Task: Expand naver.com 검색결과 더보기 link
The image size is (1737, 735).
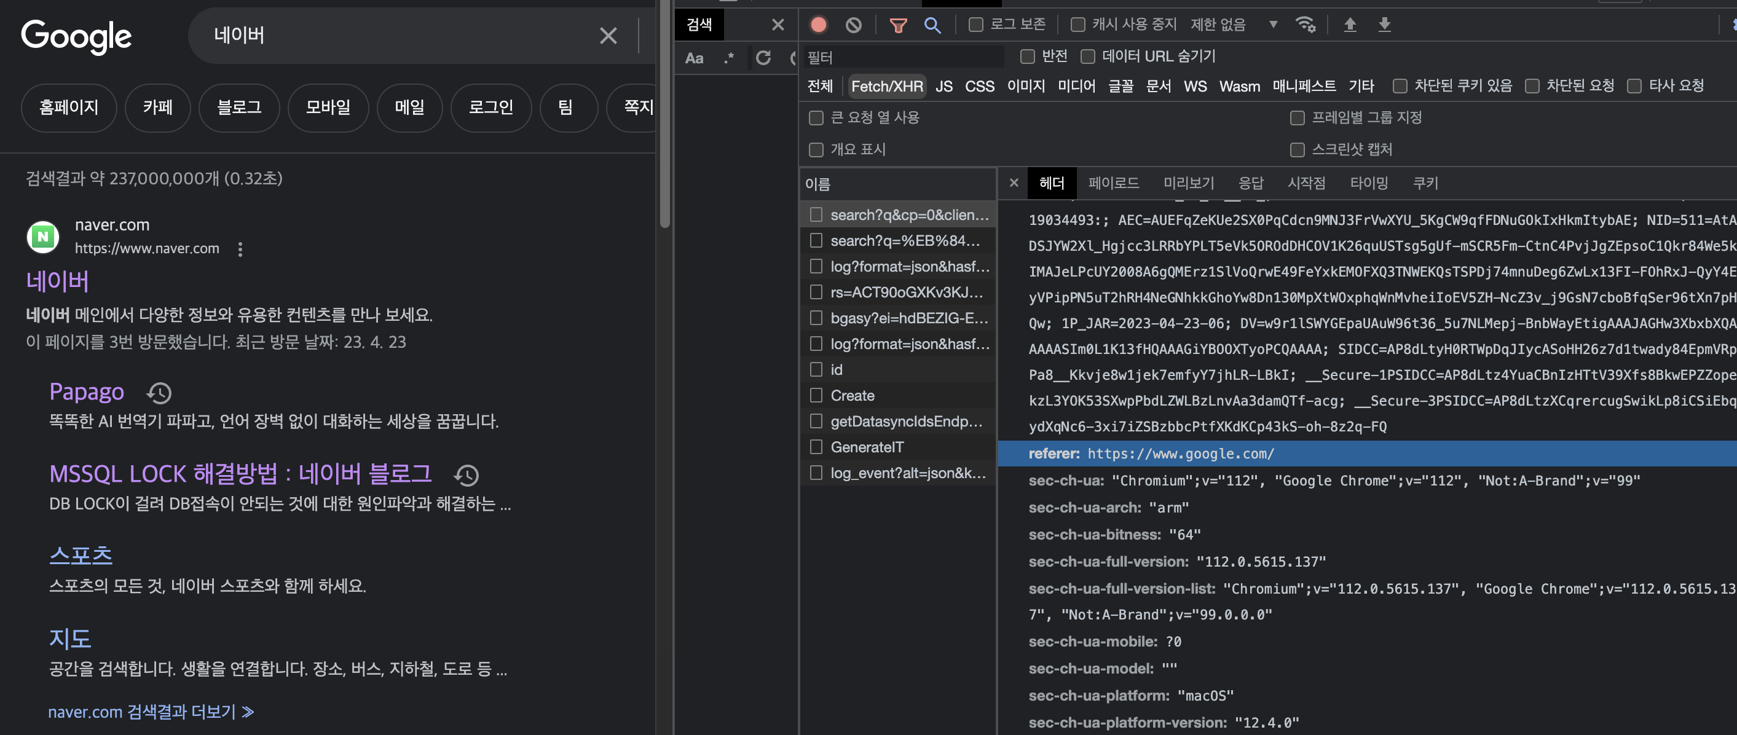Action: tap(151, 712)
